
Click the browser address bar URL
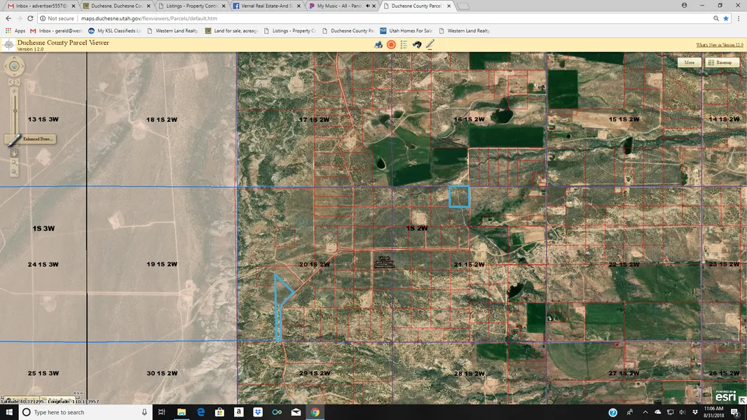[151, 18]
